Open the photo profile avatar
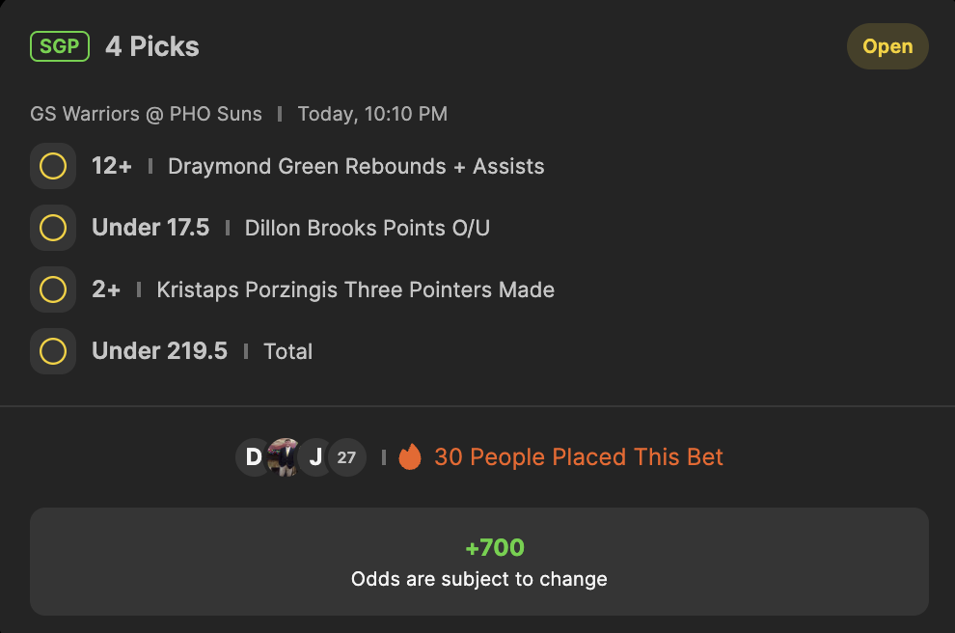This screenshot has width=955, height=633. [x=284, y=457]
